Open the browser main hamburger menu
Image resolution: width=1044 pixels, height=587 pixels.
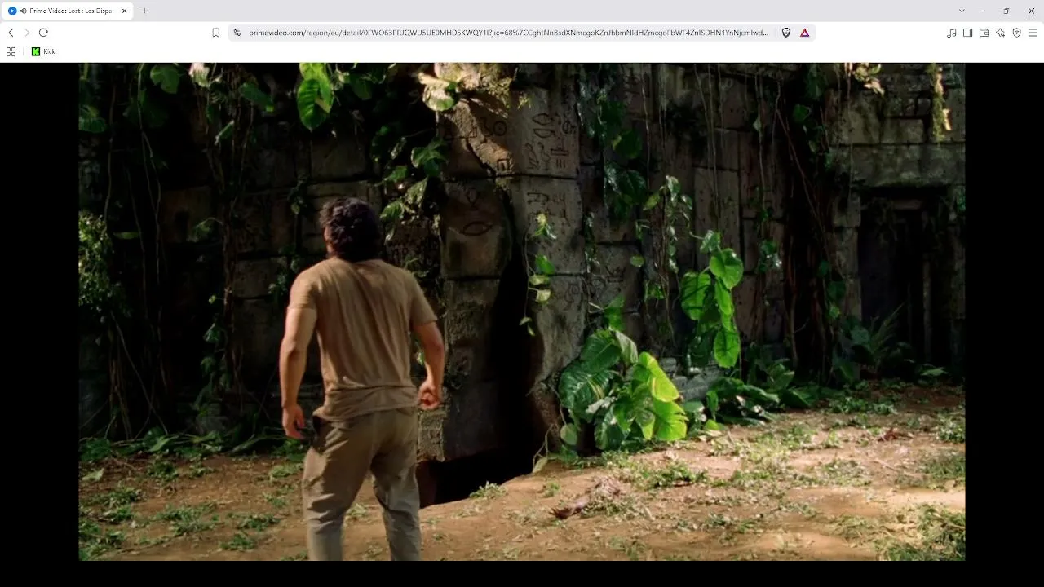(1033, 33)
